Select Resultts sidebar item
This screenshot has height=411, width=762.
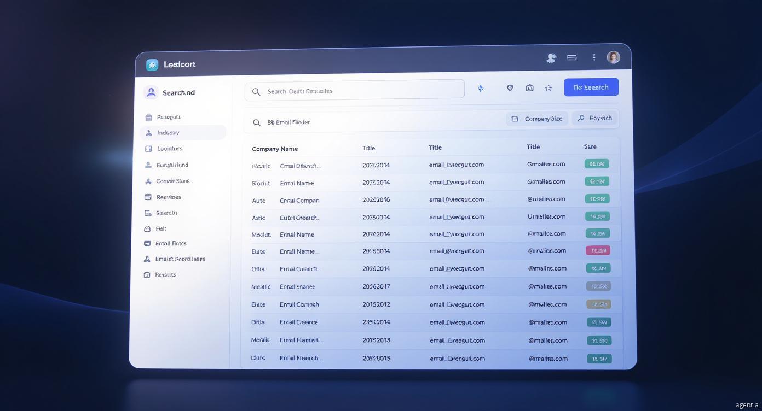tap(165, 275)
